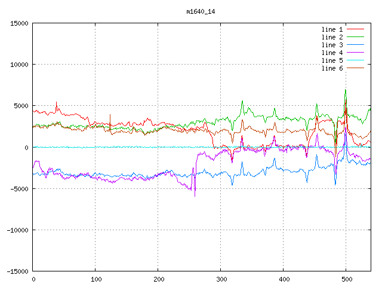Click the 500 x-axis tick label
382x287 pixels.
346,279
